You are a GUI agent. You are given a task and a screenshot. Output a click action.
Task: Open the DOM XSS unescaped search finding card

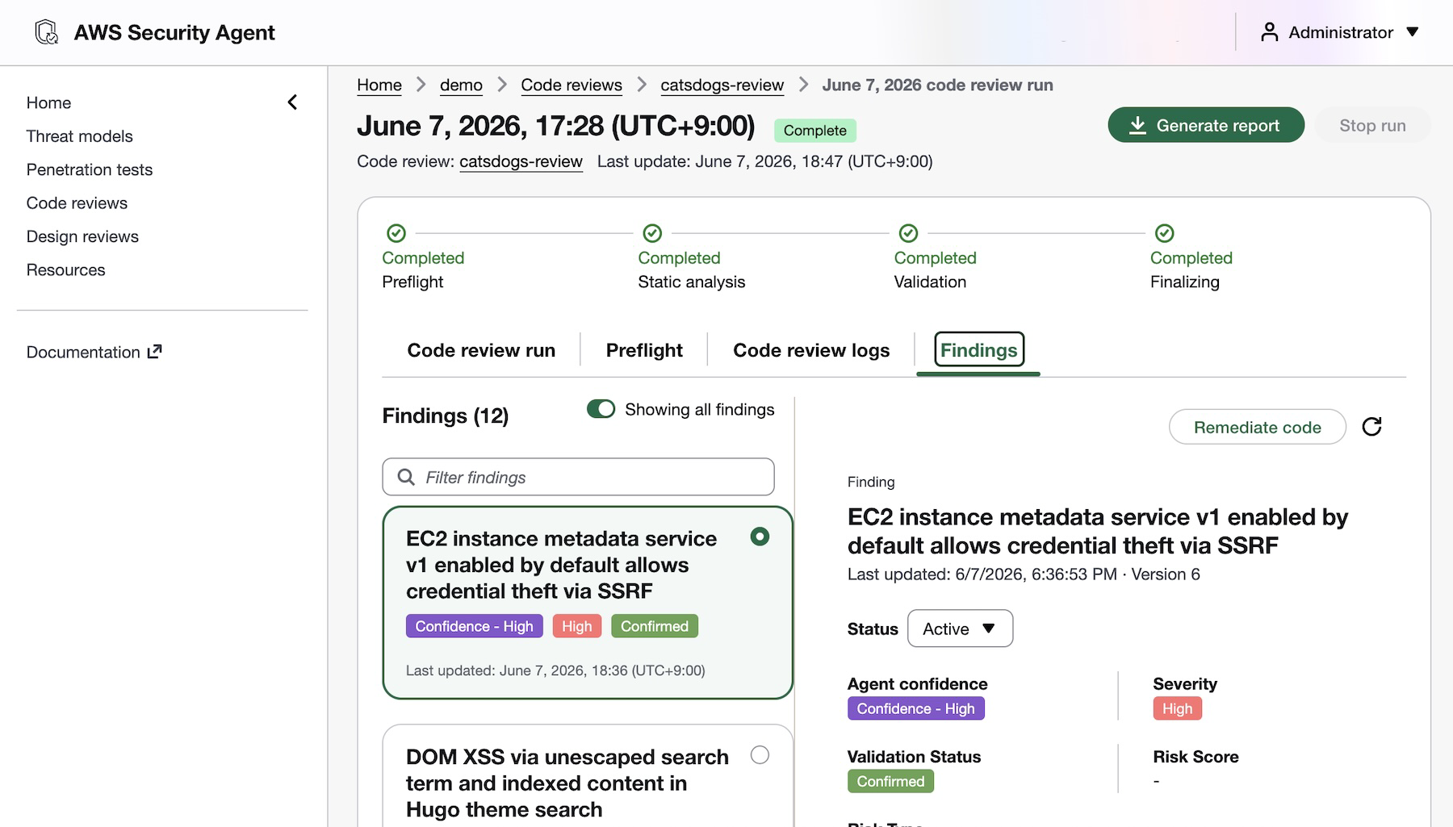coord(587,776)
